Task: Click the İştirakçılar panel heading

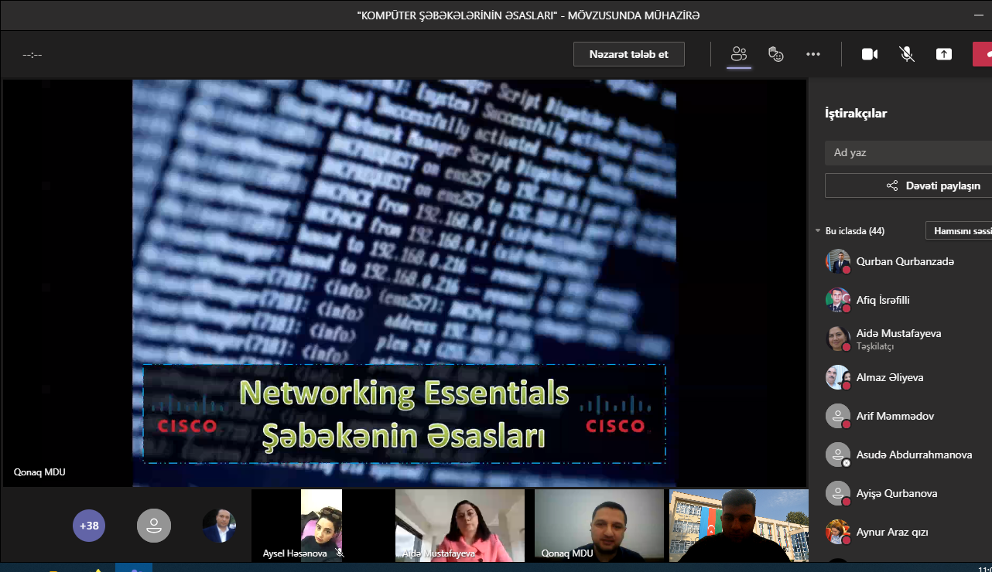Action: click(x=856, y=114)
